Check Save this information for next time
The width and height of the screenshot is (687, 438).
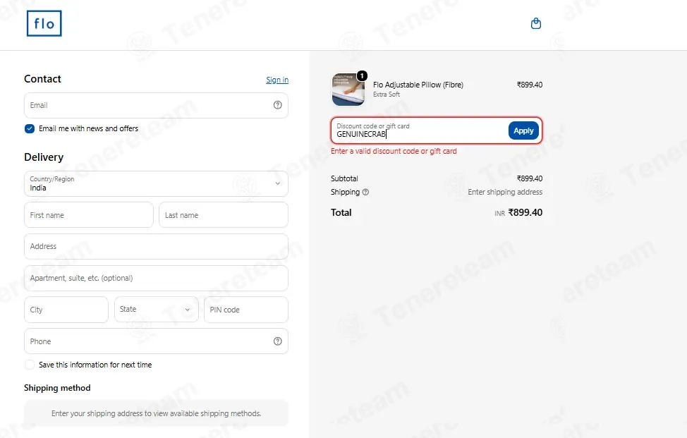[x=30, y=365]
